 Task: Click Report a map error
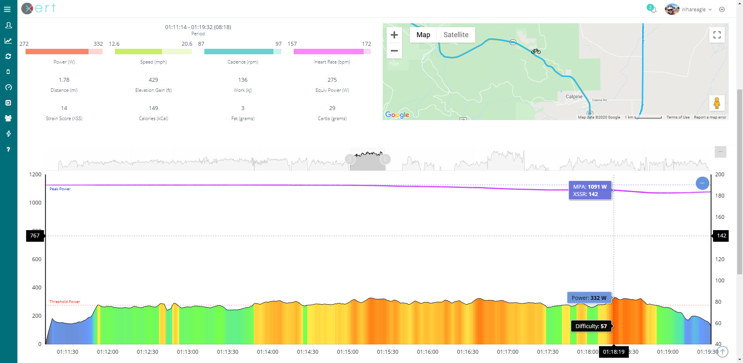(x=710, y=117)
